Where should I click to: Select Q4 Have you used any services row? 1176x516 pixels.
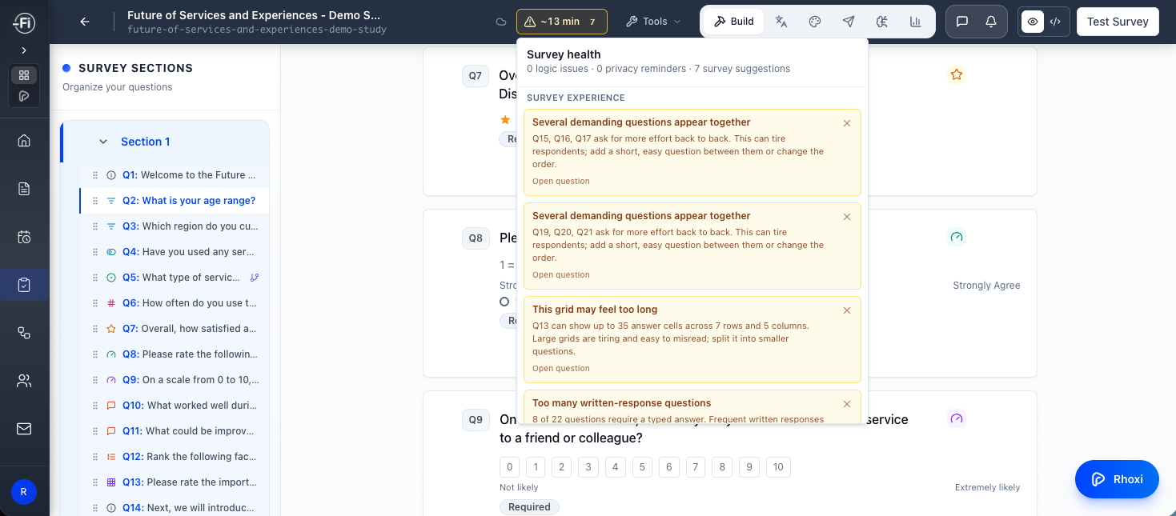(x=175, y=252)
